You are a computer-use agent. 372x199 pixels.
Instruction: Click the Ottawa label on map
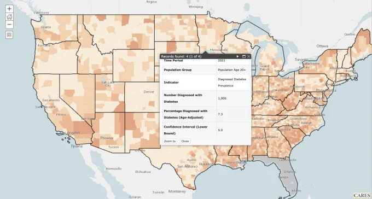322,46
